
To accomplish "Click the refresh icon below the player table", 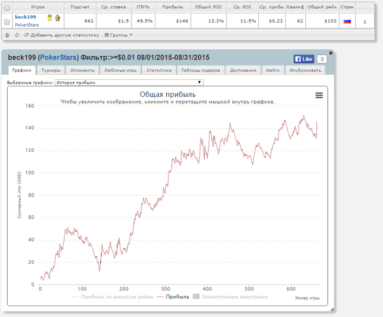I will (17, 35).
